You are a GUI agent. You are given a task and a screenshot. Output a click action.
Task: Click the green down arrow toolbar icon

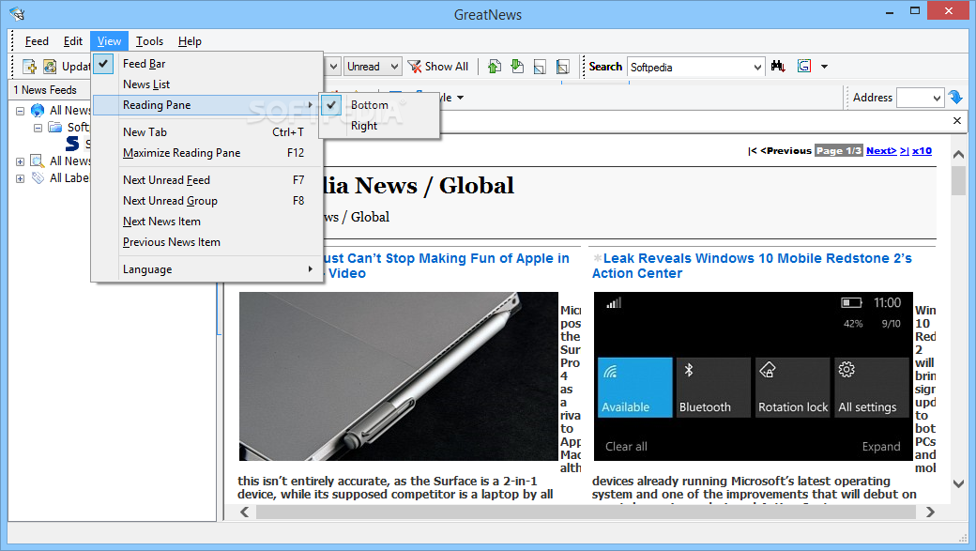(517, 66)
